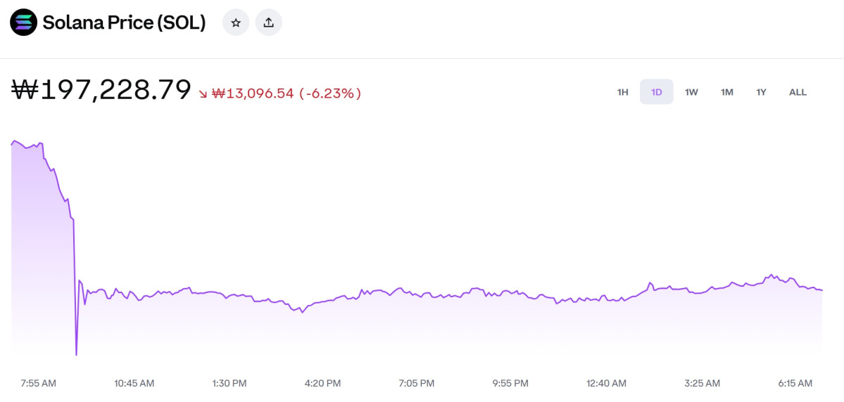Select the 1D time range

tap(656, 92)
